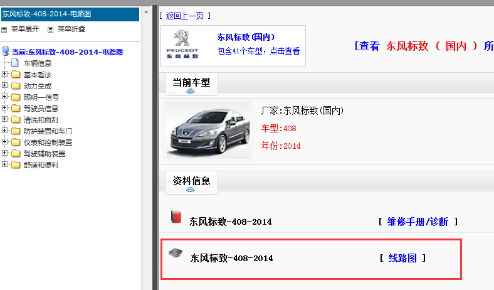Click the document icon for 车辆信息

[x=15, y=63]
